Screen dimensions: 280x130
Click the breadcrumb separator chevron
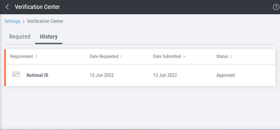(24, 21)
